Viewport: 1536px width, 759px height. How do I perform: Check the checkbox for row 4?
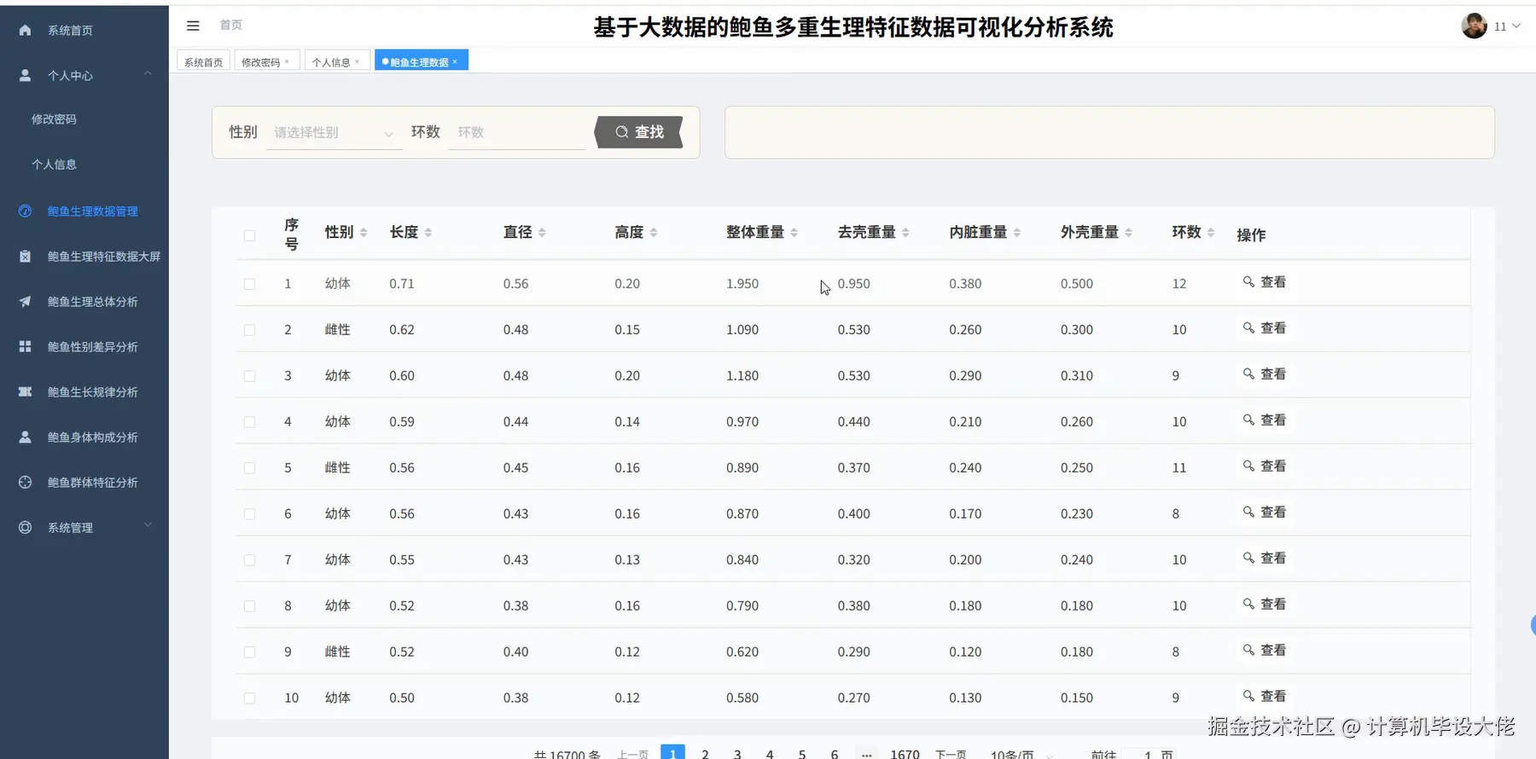tap(249, 422)
